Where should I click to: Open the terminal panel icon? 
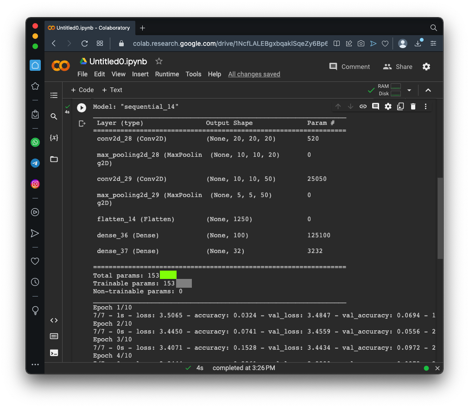[x=54, y=352]
